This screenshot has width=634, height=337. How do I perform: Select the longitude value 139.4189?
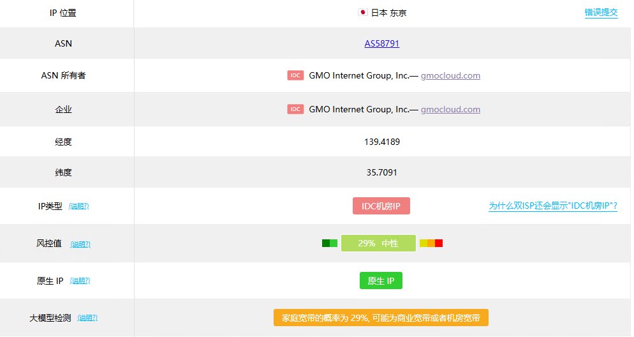[382, 142]
